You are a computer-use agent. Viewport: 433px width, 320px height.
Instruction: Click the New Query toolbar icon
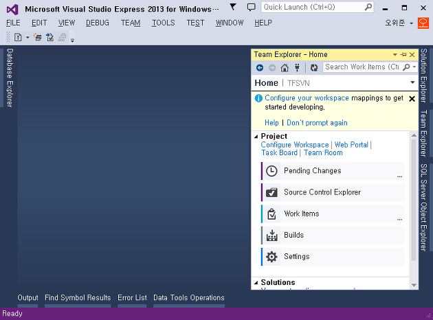coord(37,37)
